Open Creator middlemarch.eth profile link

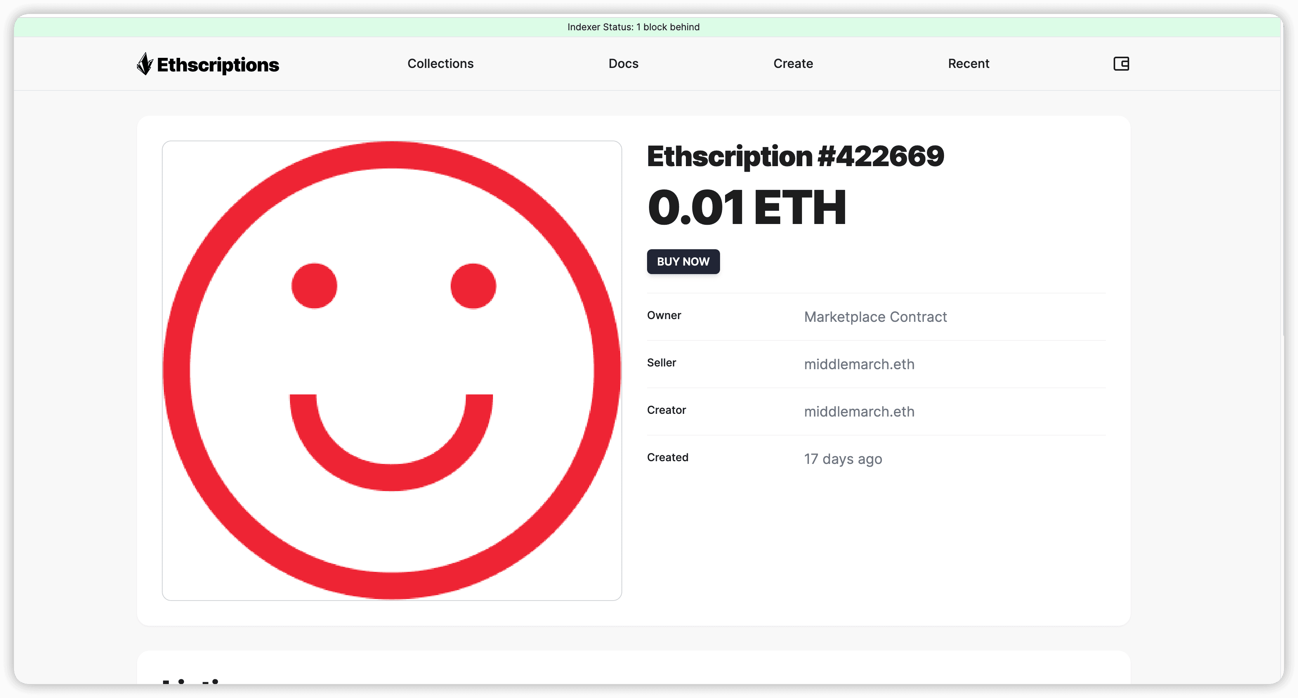pos(859,412)
